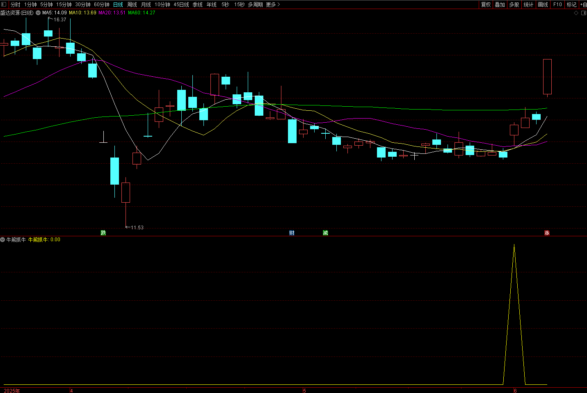Switch to 月线 monthly chart
Screen dimensions: 587x393
pos(146,5)
